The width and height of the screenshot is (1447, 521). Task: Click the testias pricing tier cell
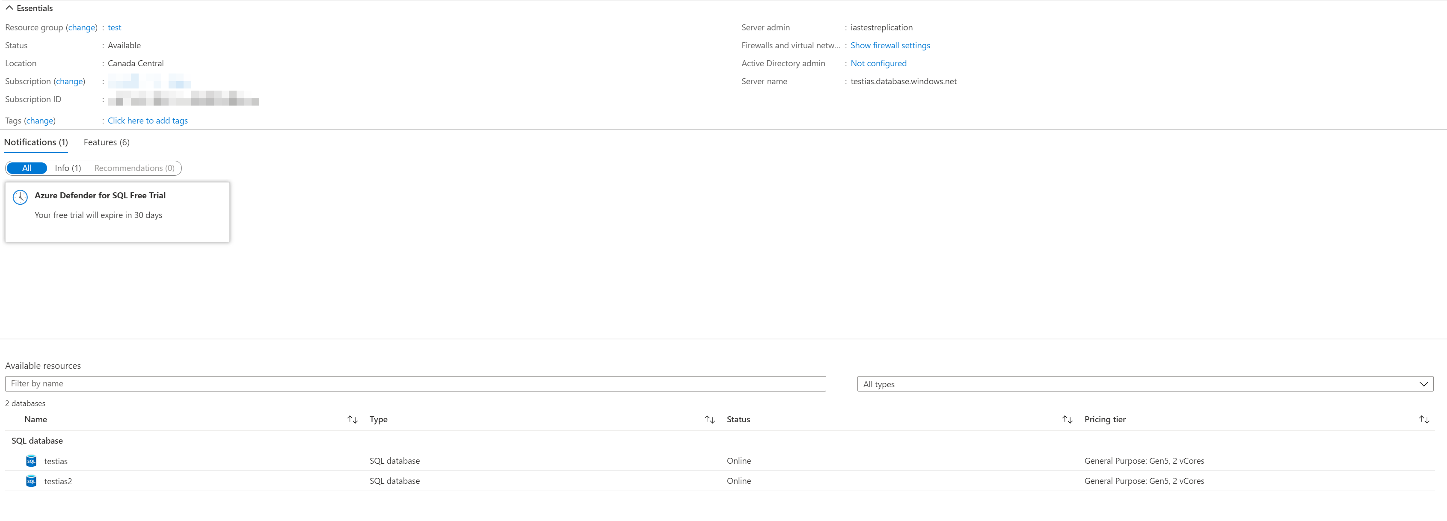point(1144,461)
